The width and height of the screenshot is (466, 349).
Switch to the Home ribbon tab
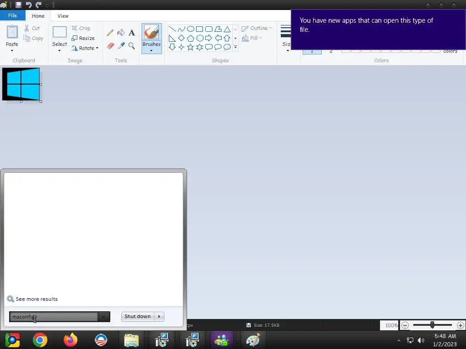38,16
